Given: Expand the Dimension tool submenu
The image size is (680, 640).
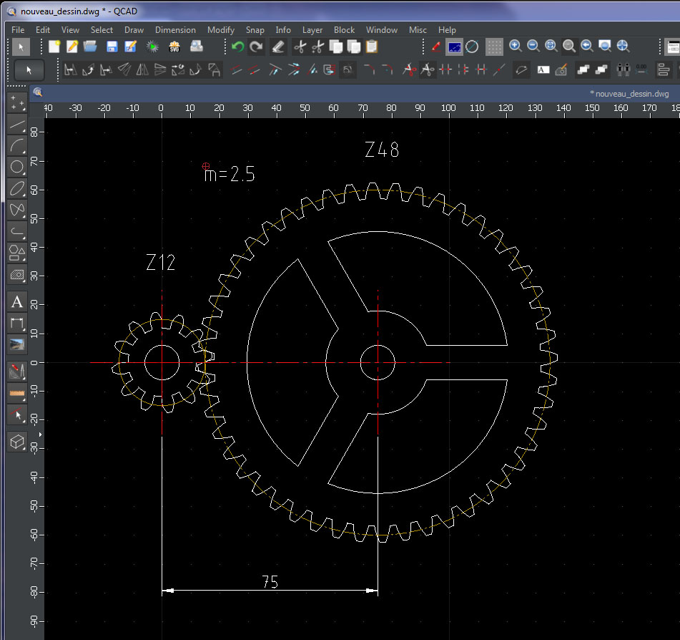Looking at the screenshot, I should click(17, 324).
